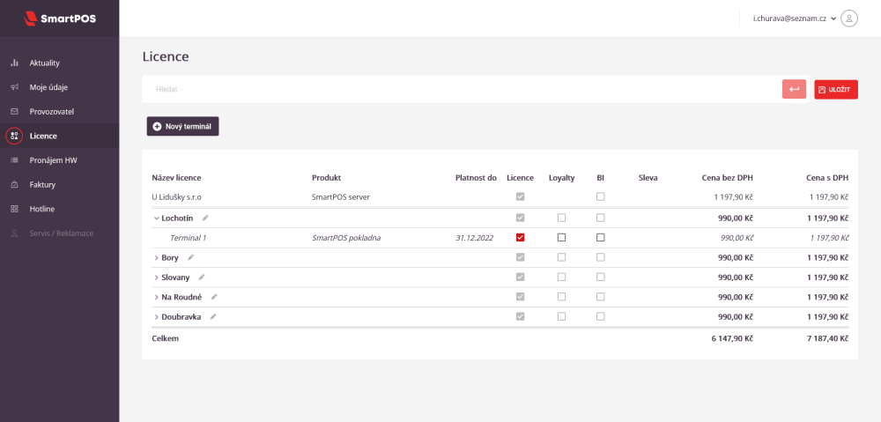Click the Faktury sidebar icon
This screenshot has width=881, height=422.
14,185
